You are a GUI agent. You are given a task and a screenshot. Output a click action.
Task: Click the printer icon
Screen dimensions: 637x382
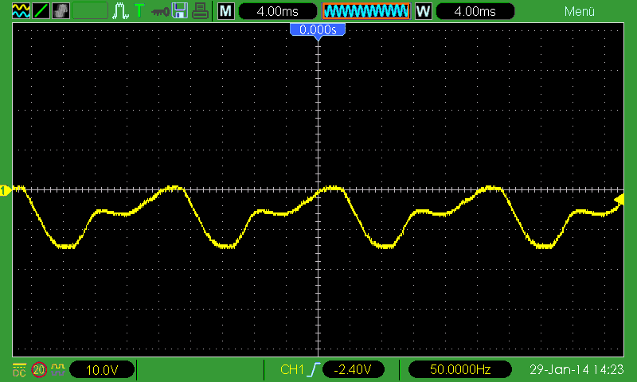(x=200, y=11)
